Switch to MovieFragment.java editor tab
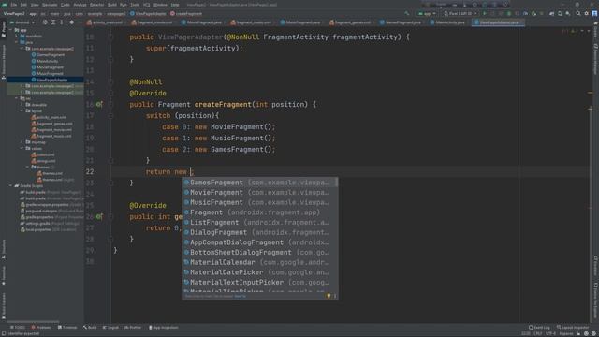This screenshot has width=599, height=337. (202, 22)
